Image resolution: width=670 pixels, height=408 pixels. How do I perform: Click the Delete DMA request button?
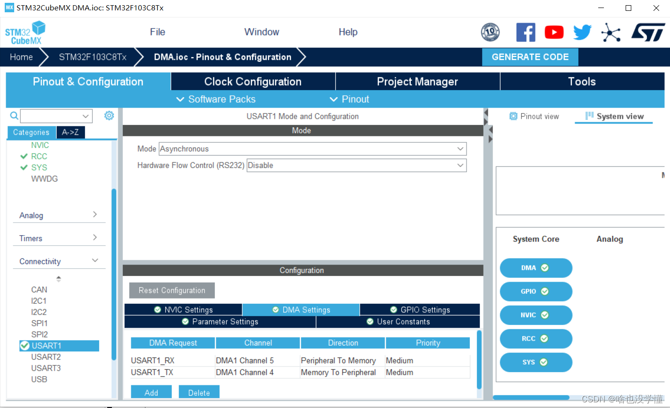tap(199, 392)
